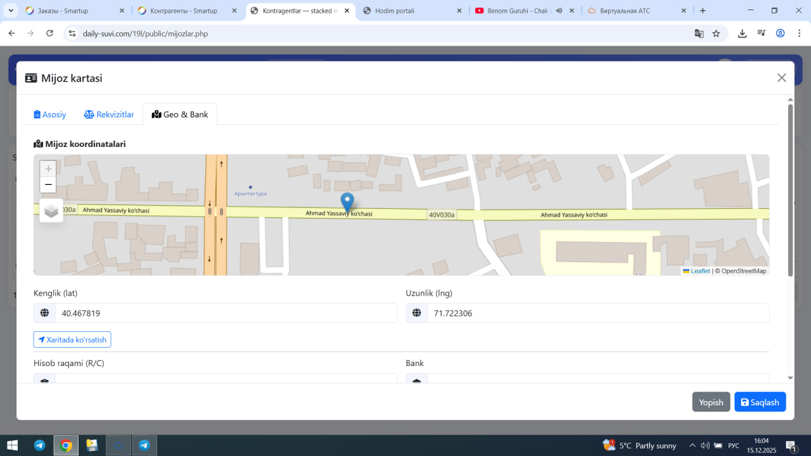Open the volume control in the system tray
The width and height of the screenshot is (811, 456).
[705, 445]
